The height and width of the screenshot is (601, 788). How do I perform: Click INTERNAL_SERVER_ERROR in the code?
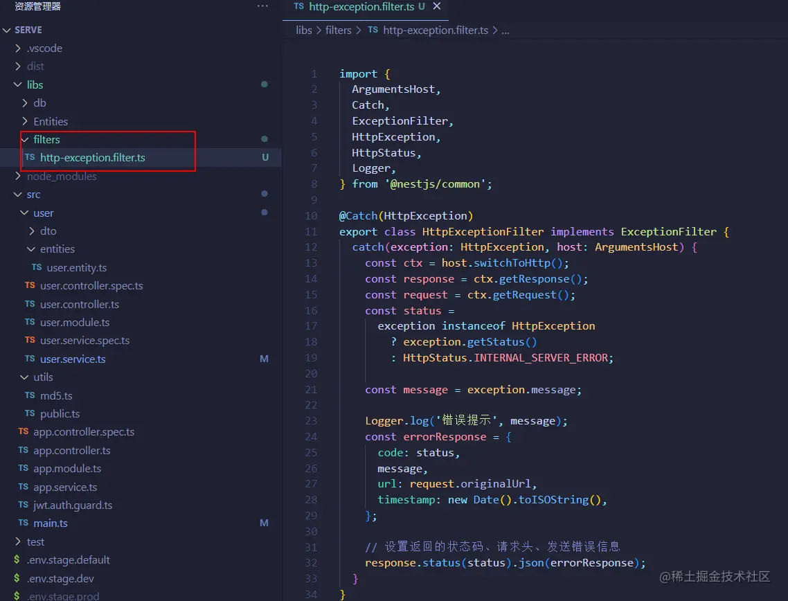point(541,358)
